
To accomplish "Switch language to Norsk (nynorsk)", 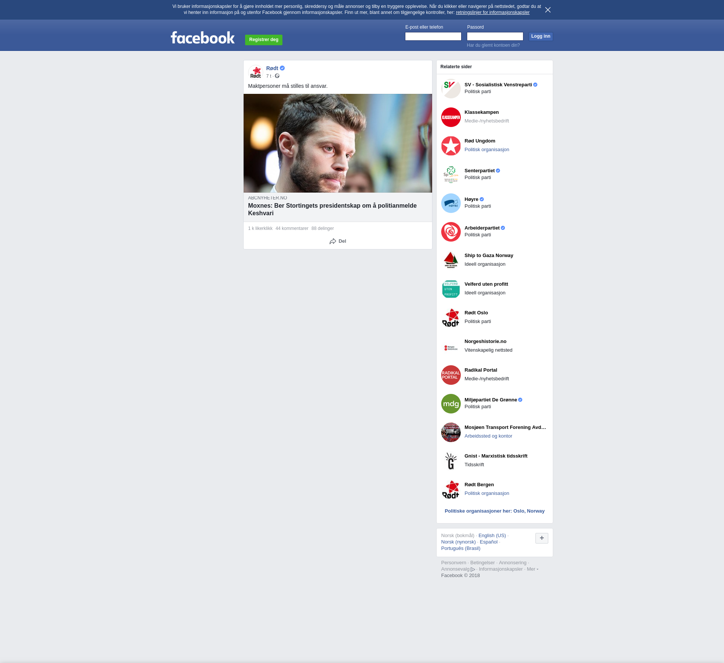I will 459,542.
